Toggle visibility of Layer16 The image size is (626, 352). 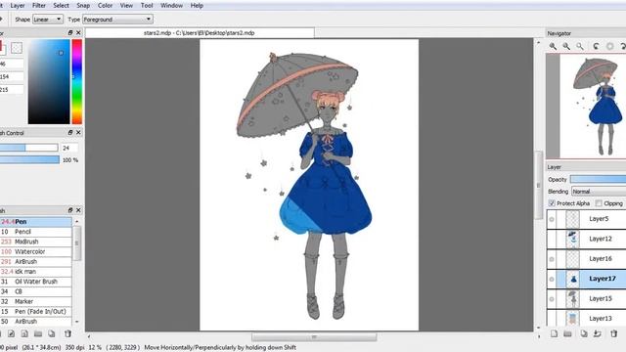click(x=552, y=259)
